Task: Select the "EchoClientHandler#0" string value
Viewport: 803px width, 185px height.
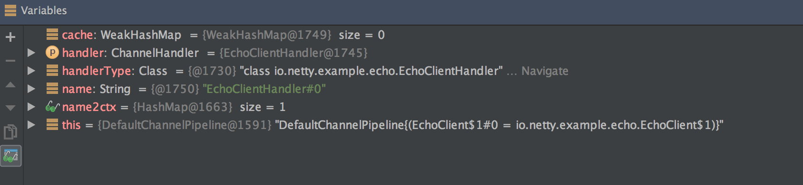Action: click(x=264, y=89)
